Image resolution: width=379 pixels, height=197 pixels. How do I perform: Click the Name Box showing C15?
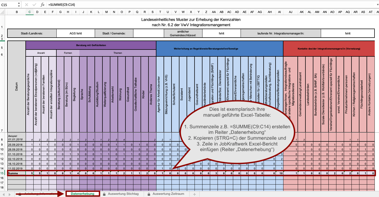pyautogui.click(x=8, y=5)
